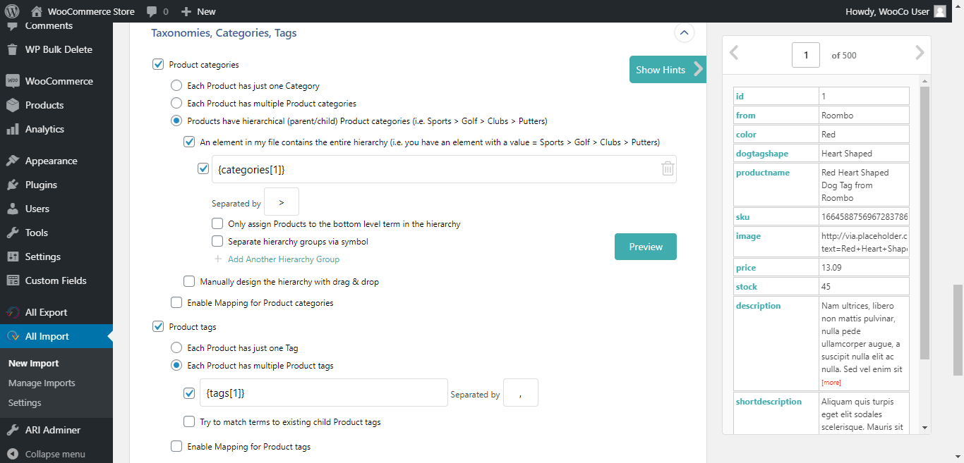Open the Manage Imports submenu item
This screenshot has width=964, height=463.
click(42, 383)
